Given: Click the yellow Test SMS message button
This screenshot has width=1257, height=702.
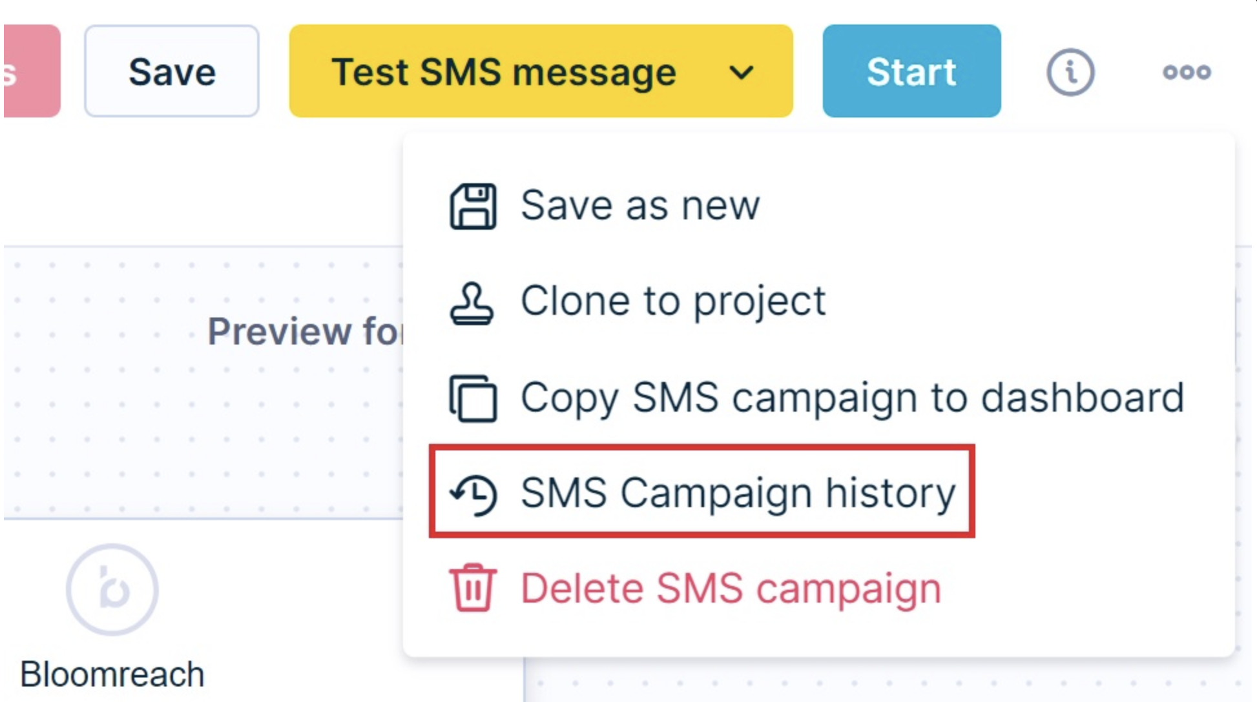Looking at the screenshot, I should coord(541,71).
